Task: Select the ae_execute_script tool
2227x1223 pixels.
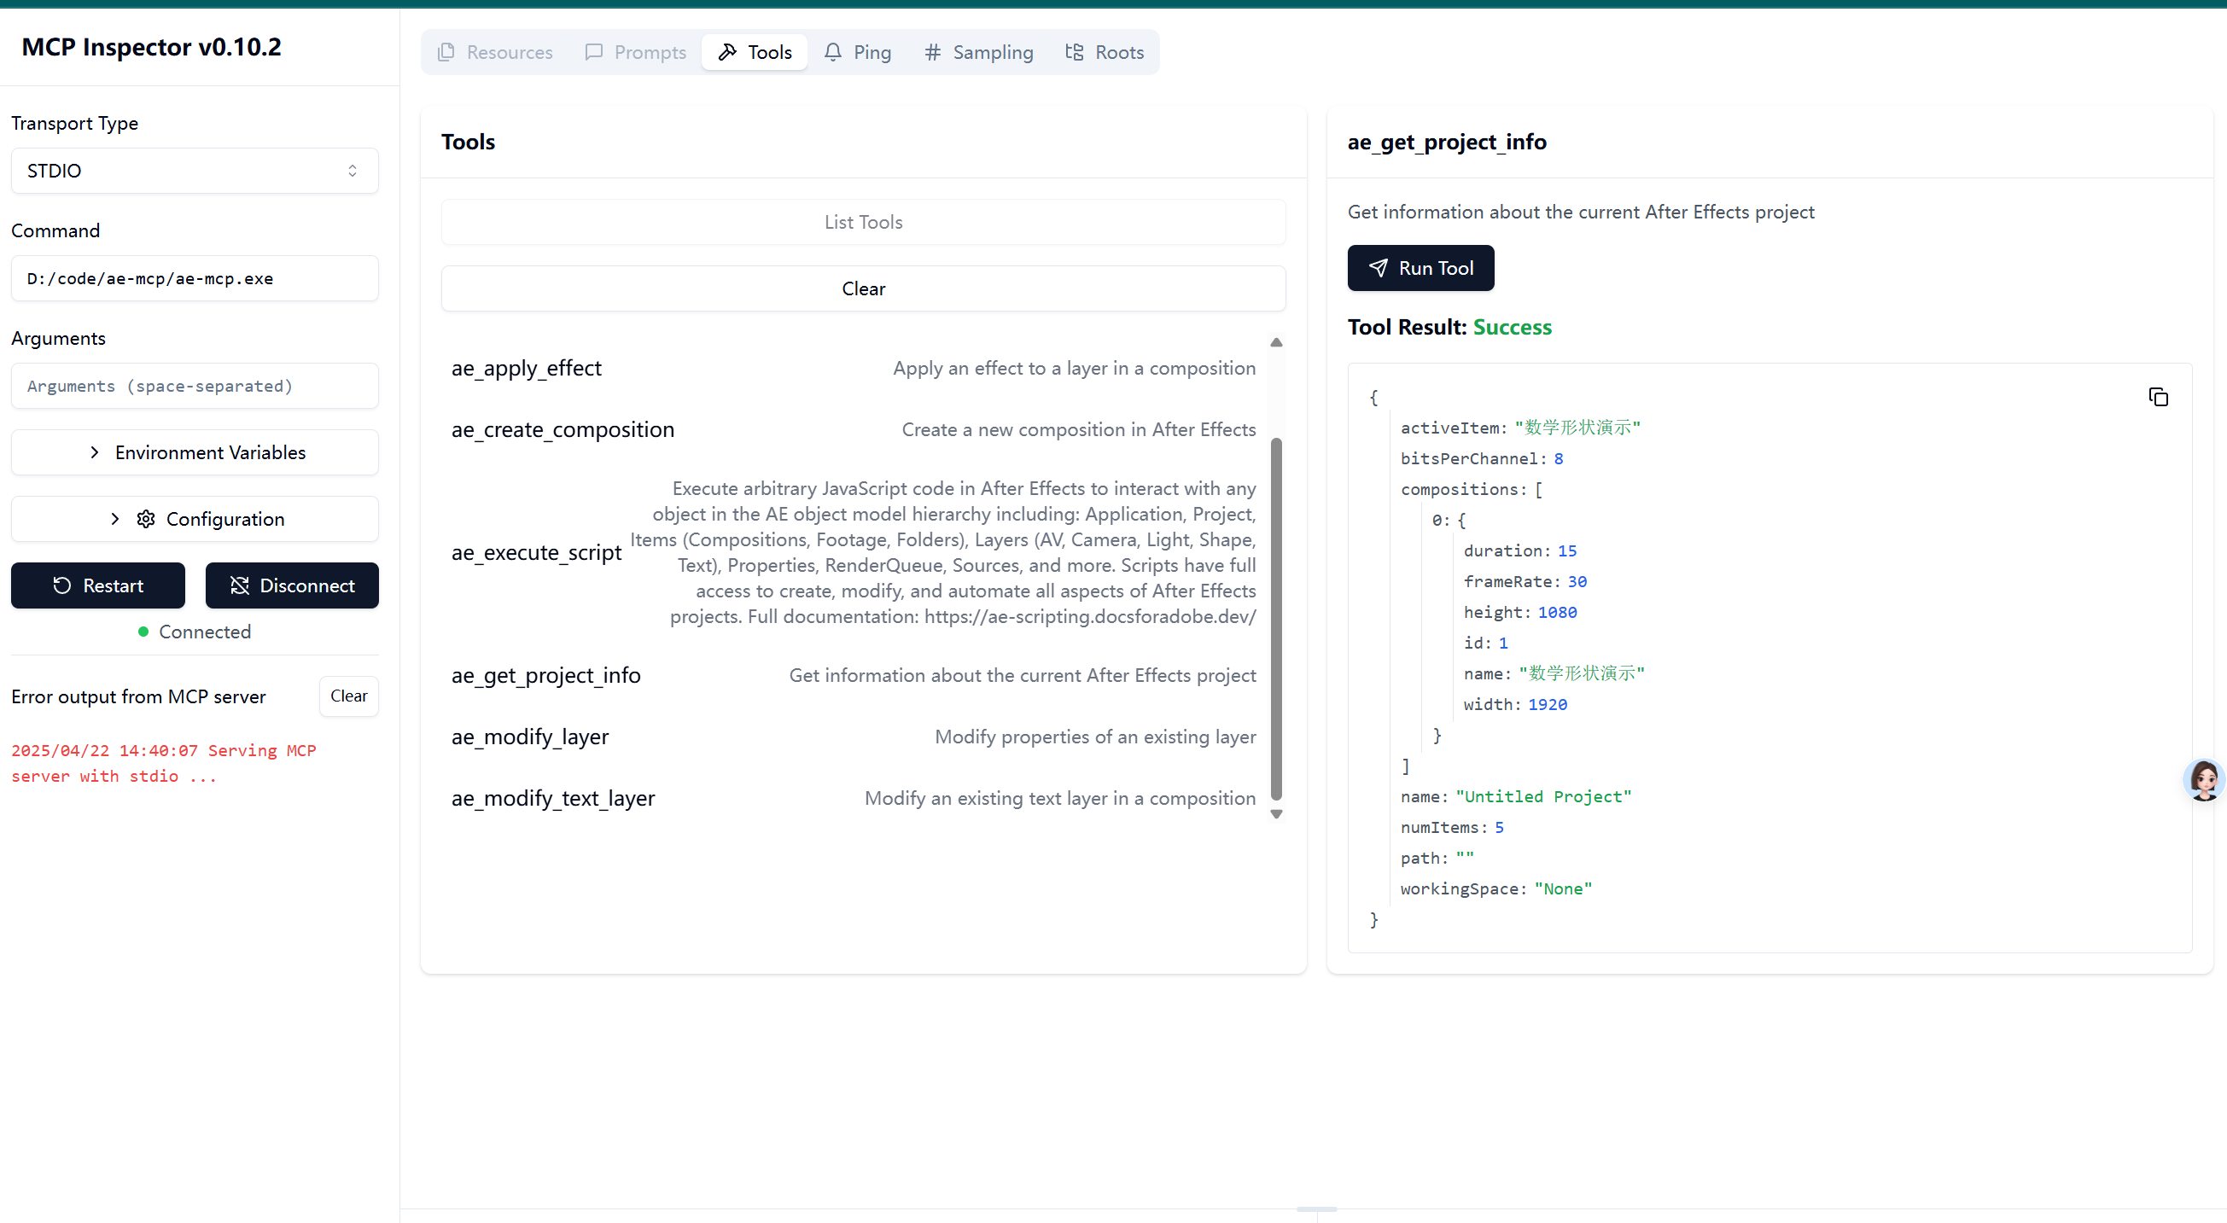Action: pos(536,552)
